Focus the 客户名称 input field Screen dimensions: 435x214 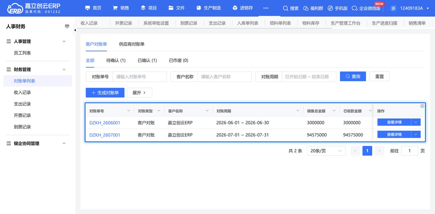tap(224, 77)
